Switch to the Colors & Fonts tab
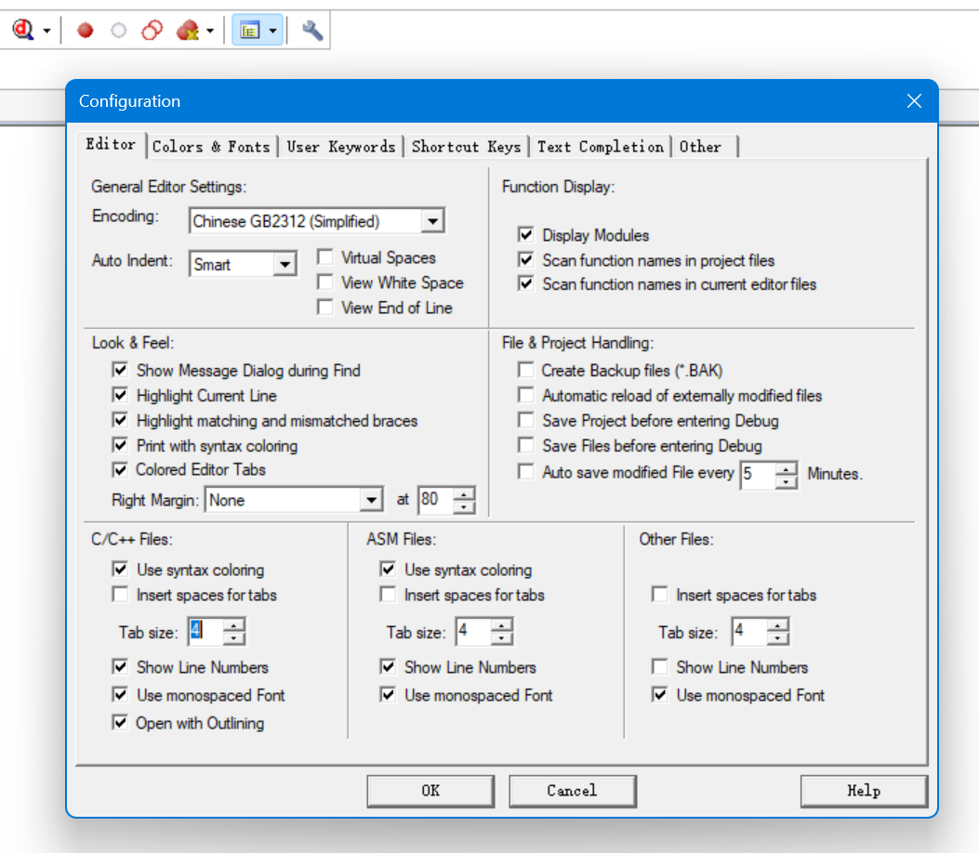This screenshot has height=853, width=979. [211, 147]
